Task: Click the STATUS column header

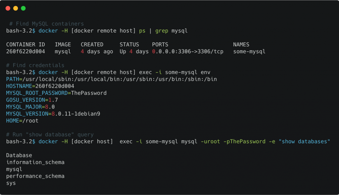Action: [x=129, y=44]
